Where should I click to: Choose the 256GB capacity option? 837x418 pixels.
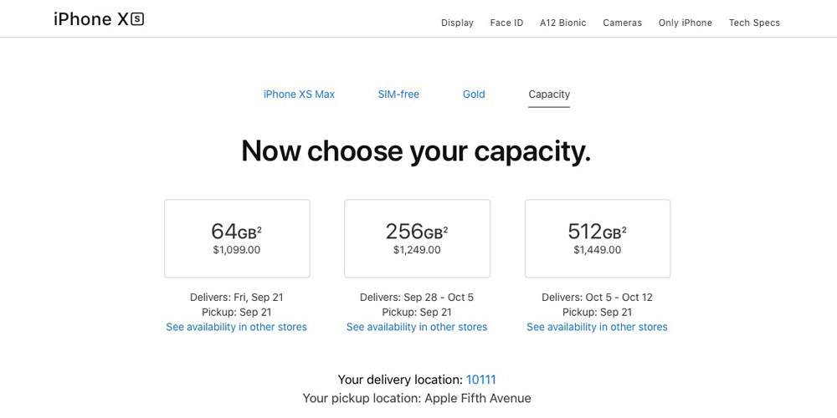click(417, 238)
